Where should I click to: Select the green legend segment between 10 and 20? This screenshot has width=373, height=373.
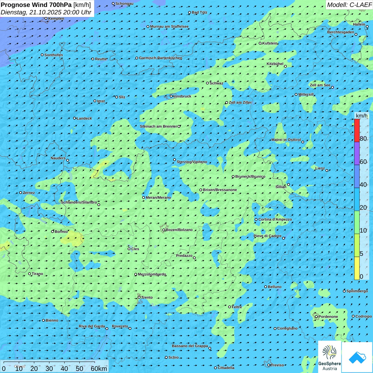357,222
